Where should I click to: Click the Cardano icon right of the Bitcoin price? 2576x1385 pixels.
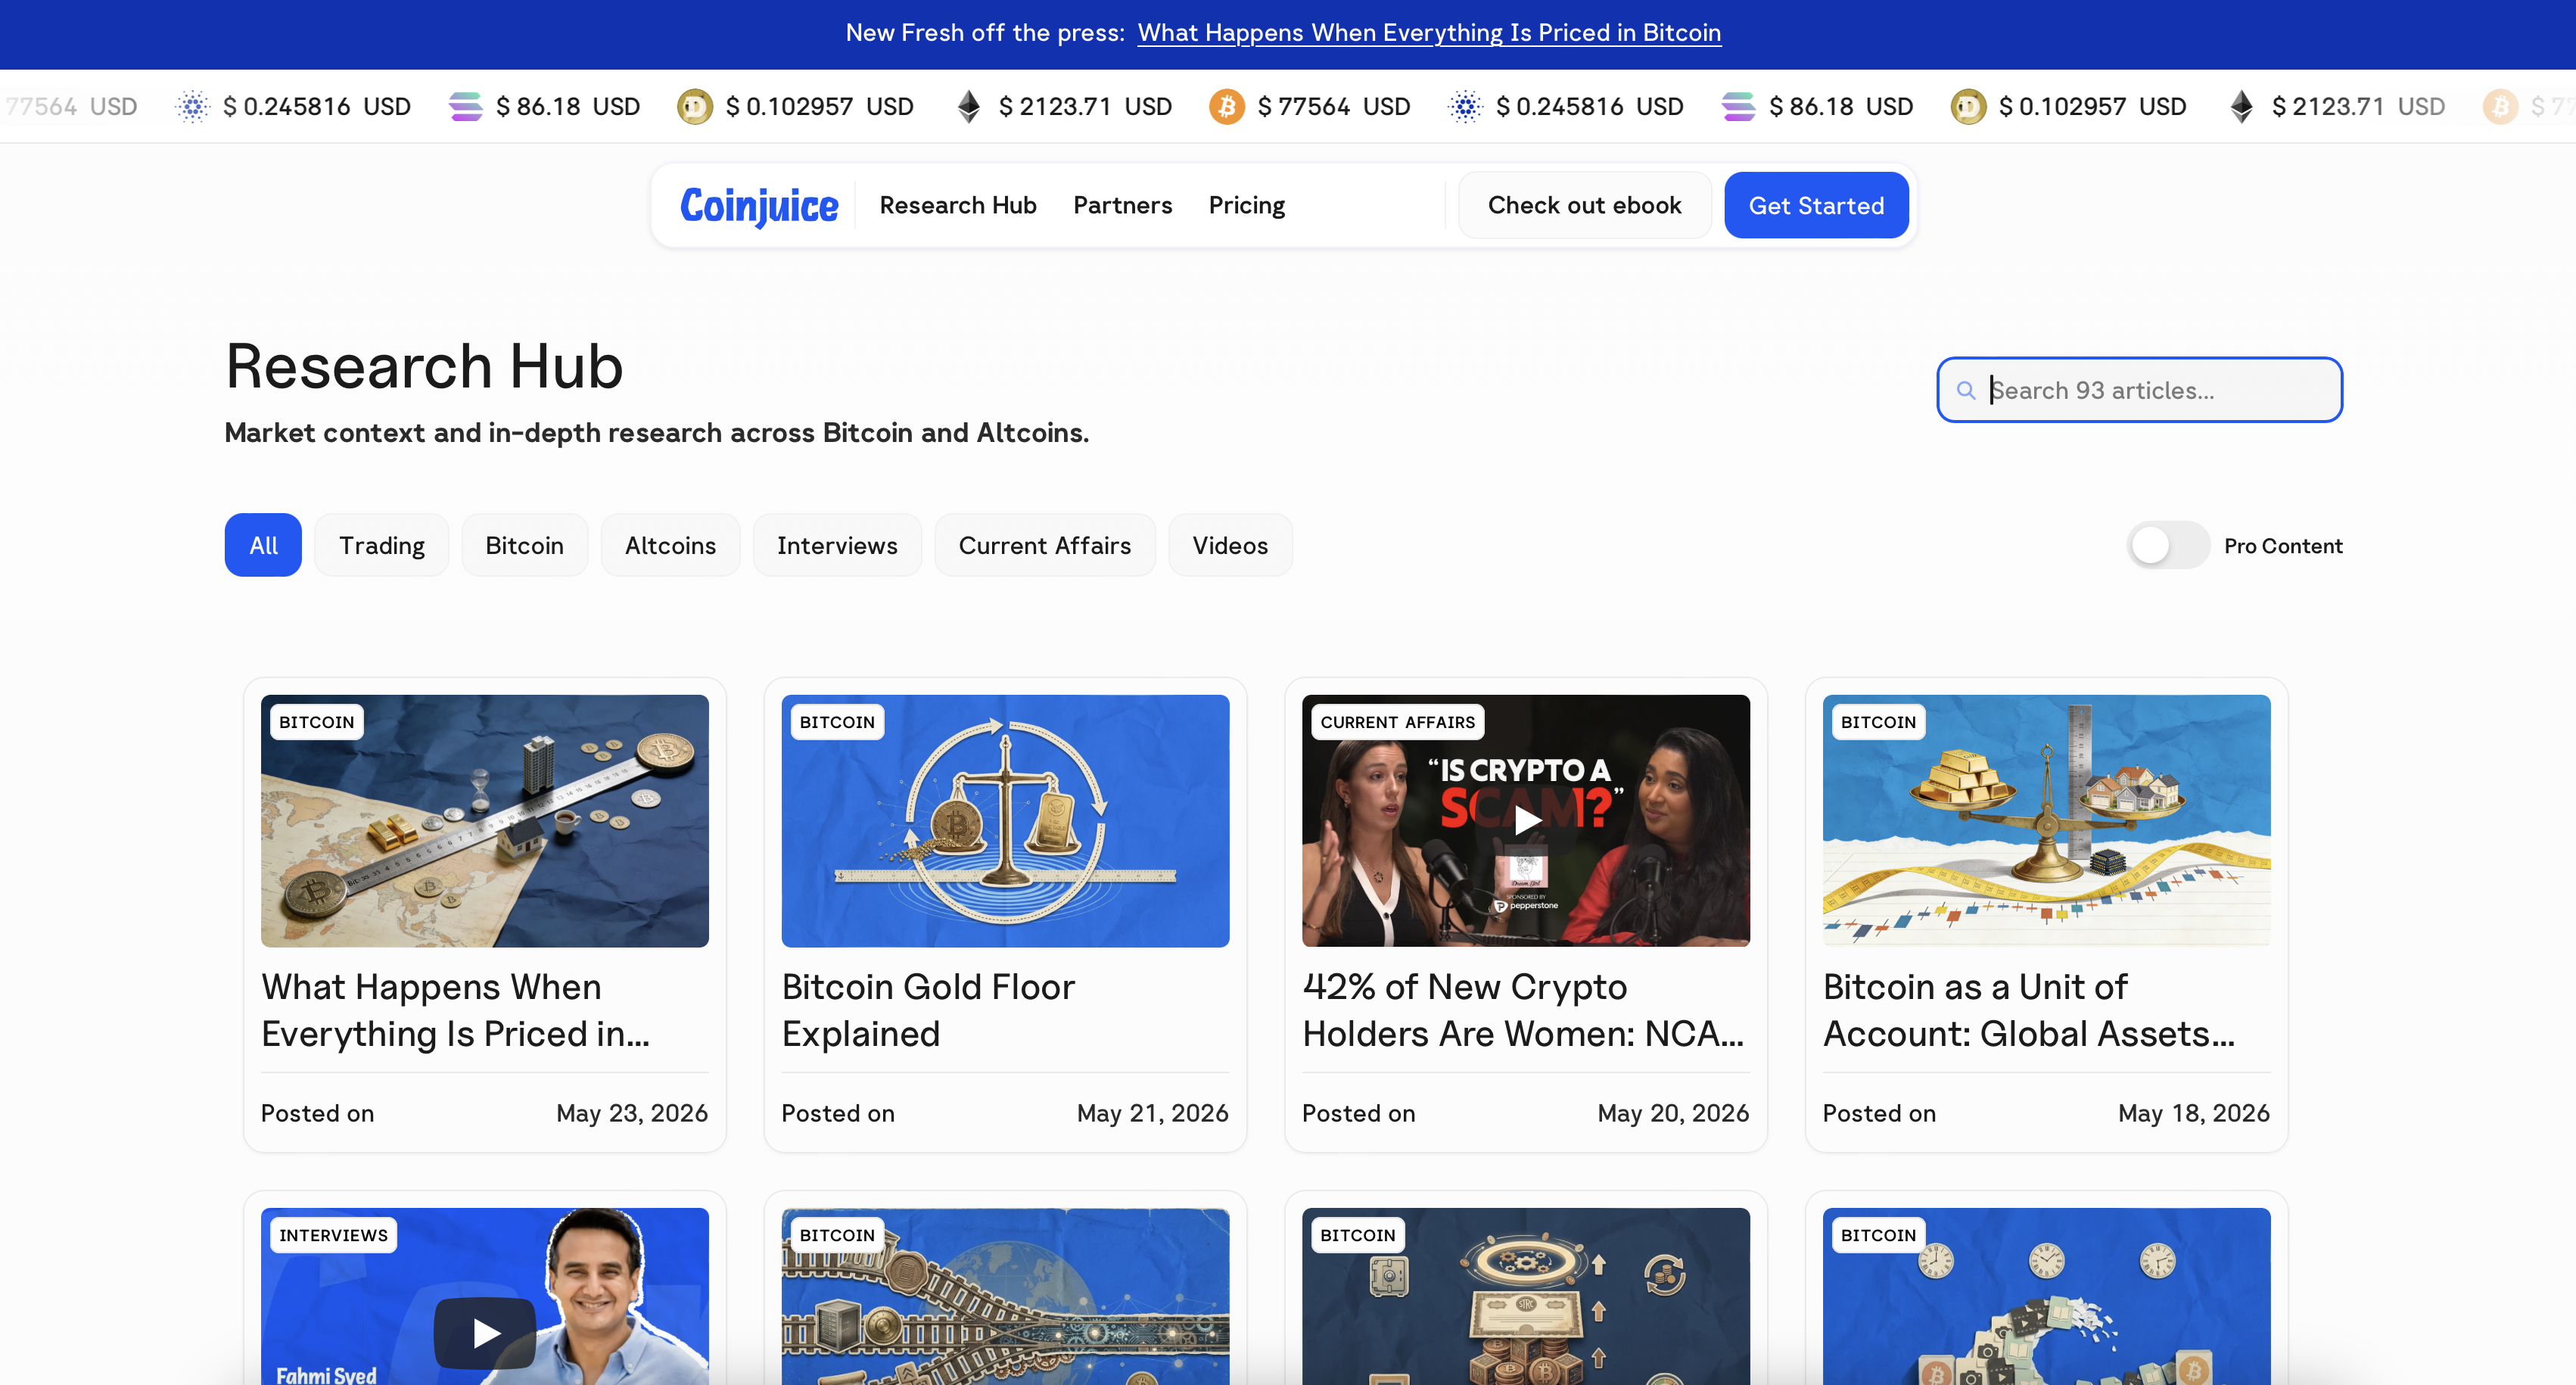coord(1465,106)
